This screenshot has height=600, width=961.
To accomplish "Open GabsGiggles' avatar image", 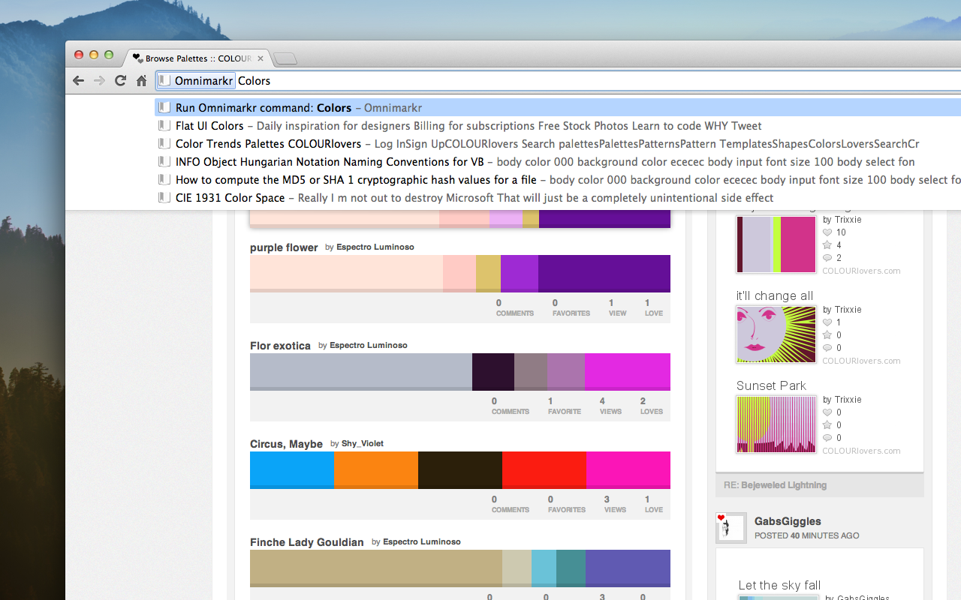I will pos(731,527).
